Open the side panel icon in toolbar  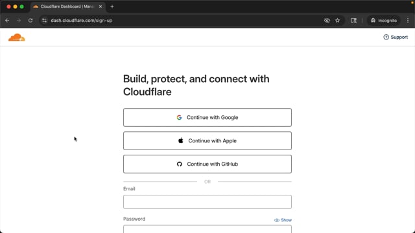point(353,20)
